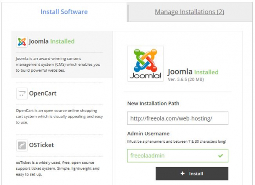Click the small Joomla icon in the software list
Screen dimensions: 255x185
coord(22,42)
